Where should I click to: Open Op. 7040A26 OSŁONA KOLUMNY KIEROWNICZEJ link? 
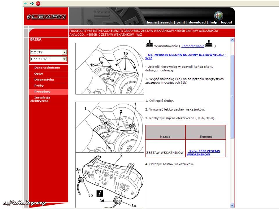[185, 57]
